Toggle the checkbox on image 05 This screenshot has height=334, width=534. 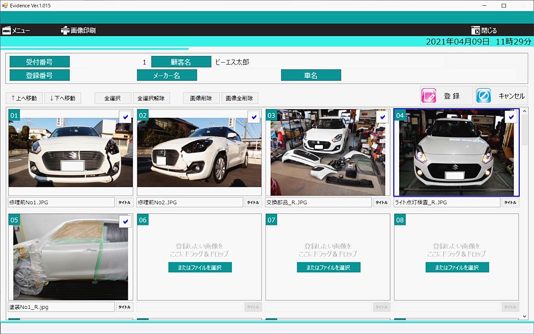click(125, 222)
